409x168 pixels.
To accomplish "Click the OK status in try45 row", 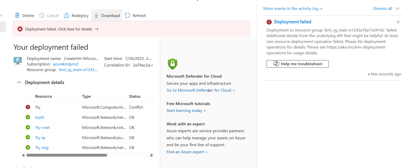I will pos(132,117).
